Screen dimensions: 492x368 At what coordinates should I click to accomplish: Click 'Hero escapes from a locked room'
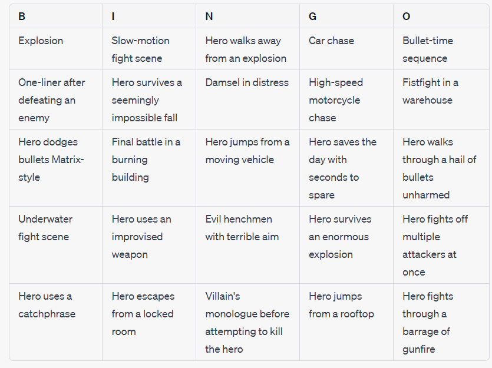click(143, 314)
